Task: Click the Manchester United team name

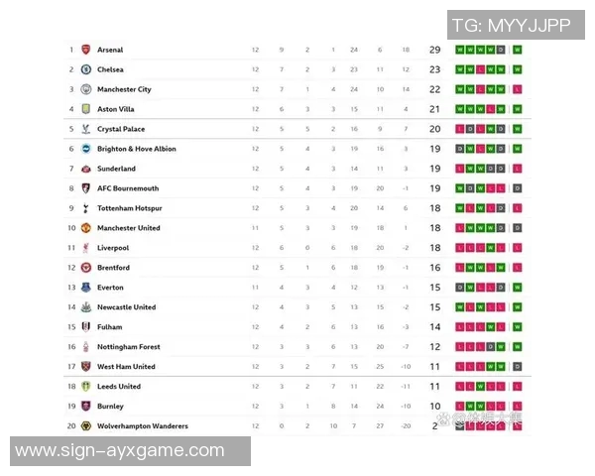Action: pyautogui.click(x=130, y=228)
